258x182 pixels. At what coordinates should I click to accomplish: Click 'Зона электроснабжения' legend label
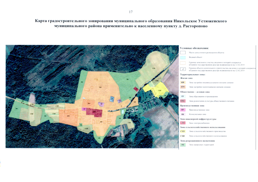click(x=199, y=123)
